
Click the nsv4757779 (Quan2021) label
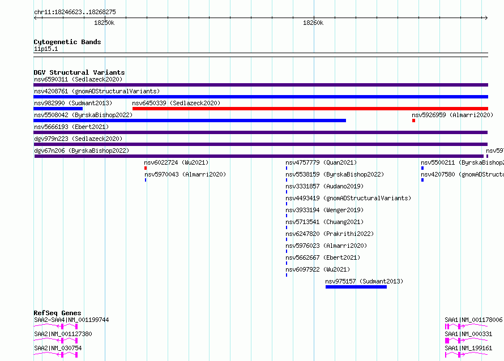(321, 162)
